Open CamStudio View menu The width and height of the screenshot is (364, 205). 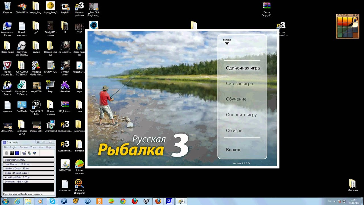(x=41, y=147)
